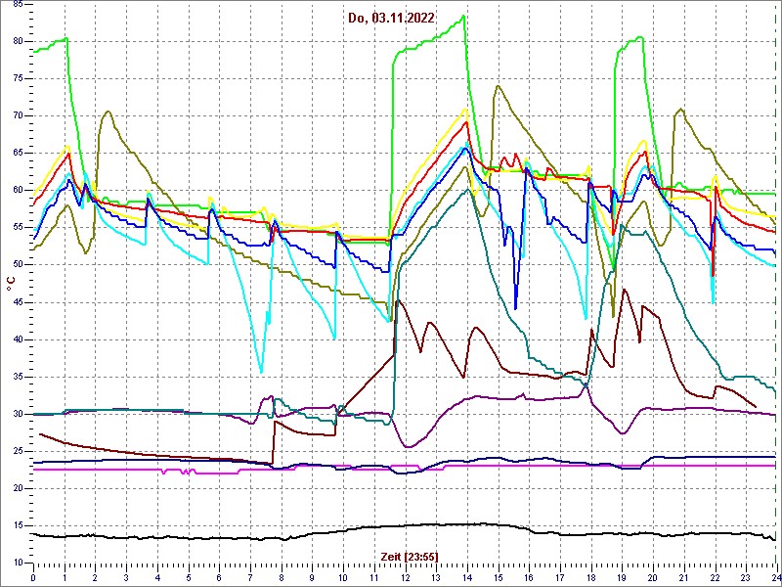Click hour 13 on the time axis
Screen dimensions: 782x587
pos(435,577)
